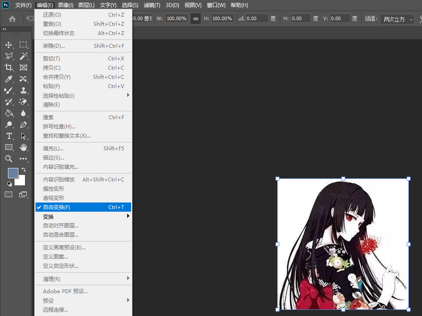Select the Hand tool
422x316 pixels.
point(23,147)
